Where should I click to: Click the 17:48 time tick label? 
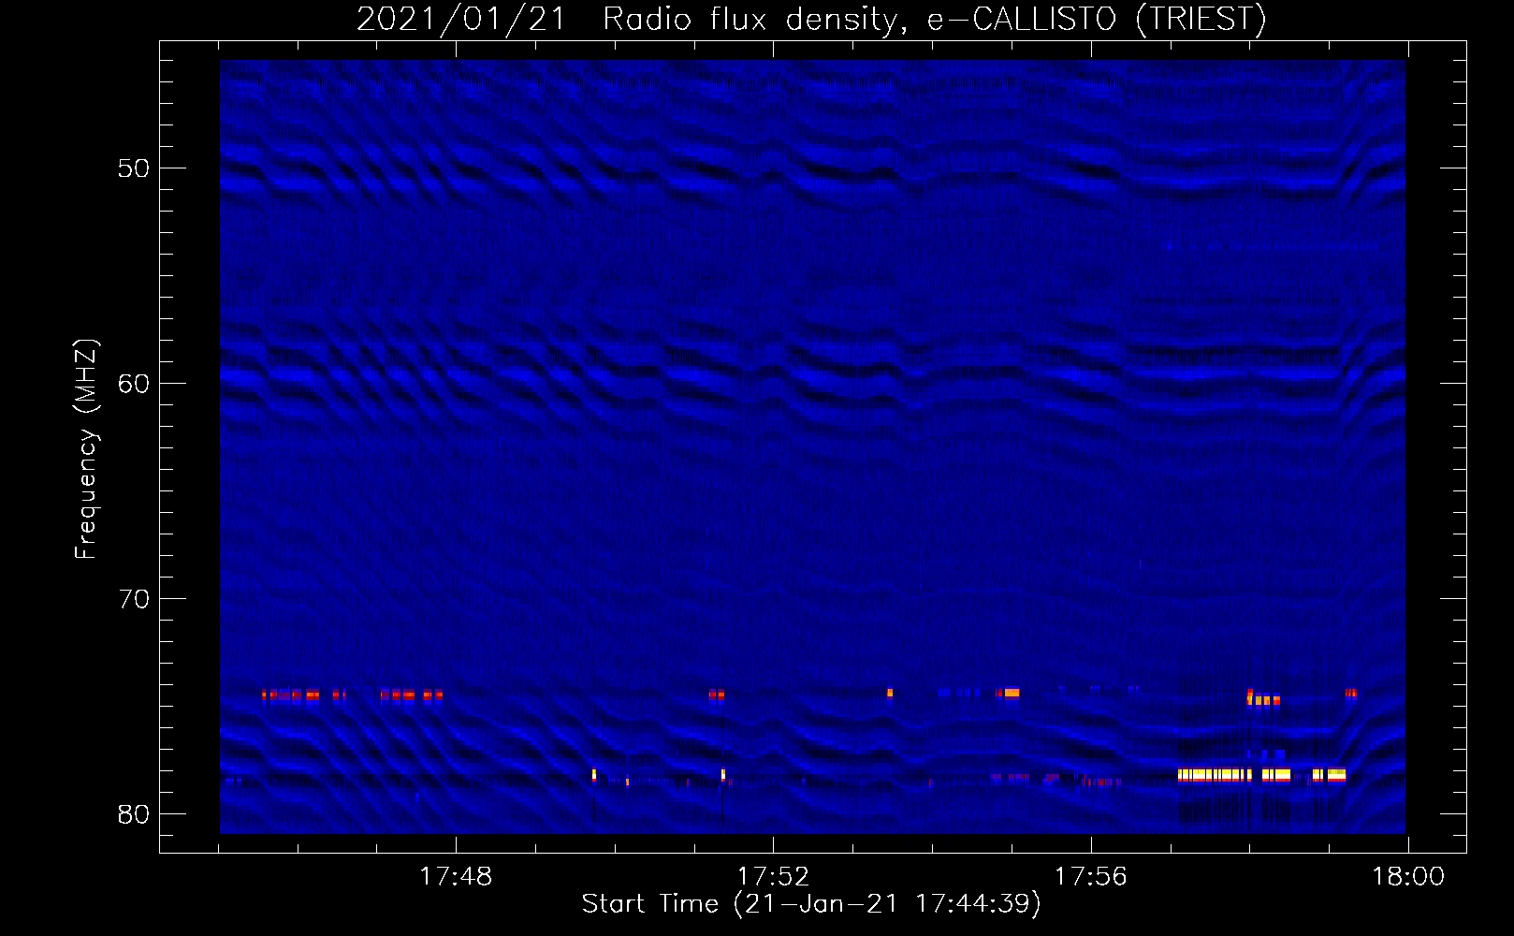(456, 877)
